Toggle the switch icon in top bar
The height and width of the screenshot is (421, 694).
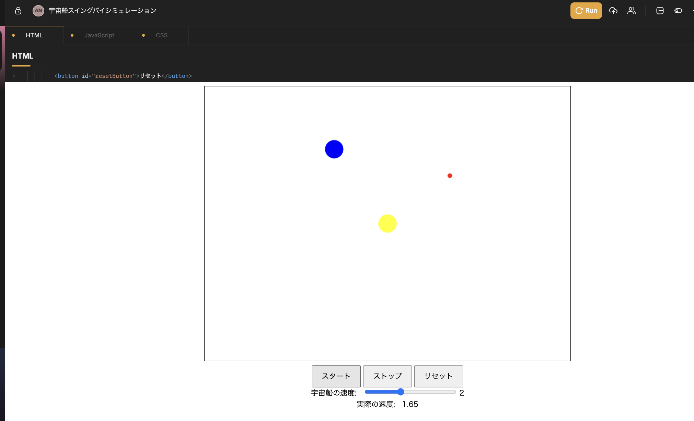[x=678, y=11]
